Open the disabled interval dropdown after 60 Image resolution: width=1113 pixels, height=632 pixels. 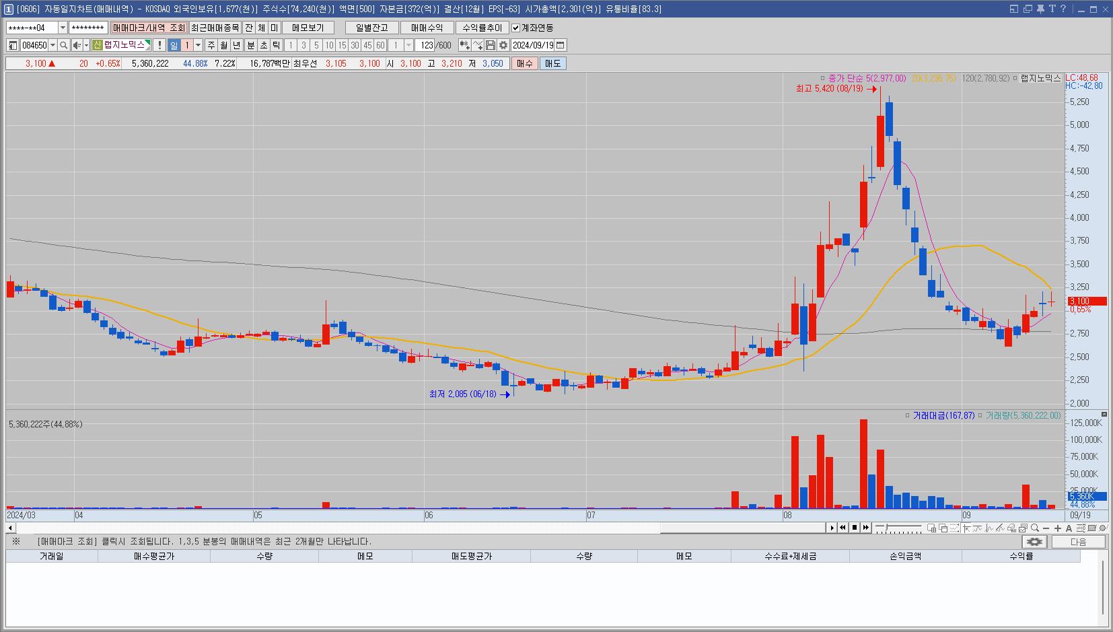(408, 45)
